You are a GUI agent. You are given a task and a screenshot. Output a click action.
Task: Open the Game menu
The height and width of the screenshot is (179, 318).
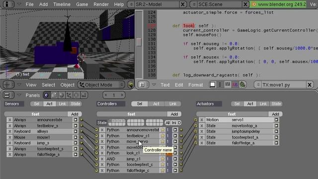point(82,4)
